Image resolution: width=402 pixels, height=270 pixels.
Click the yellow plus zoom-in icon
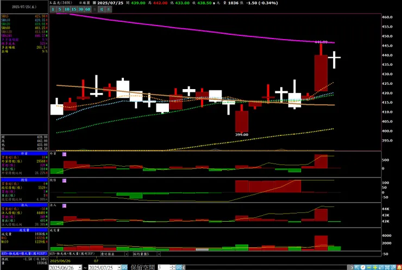[x=375, y=267]
